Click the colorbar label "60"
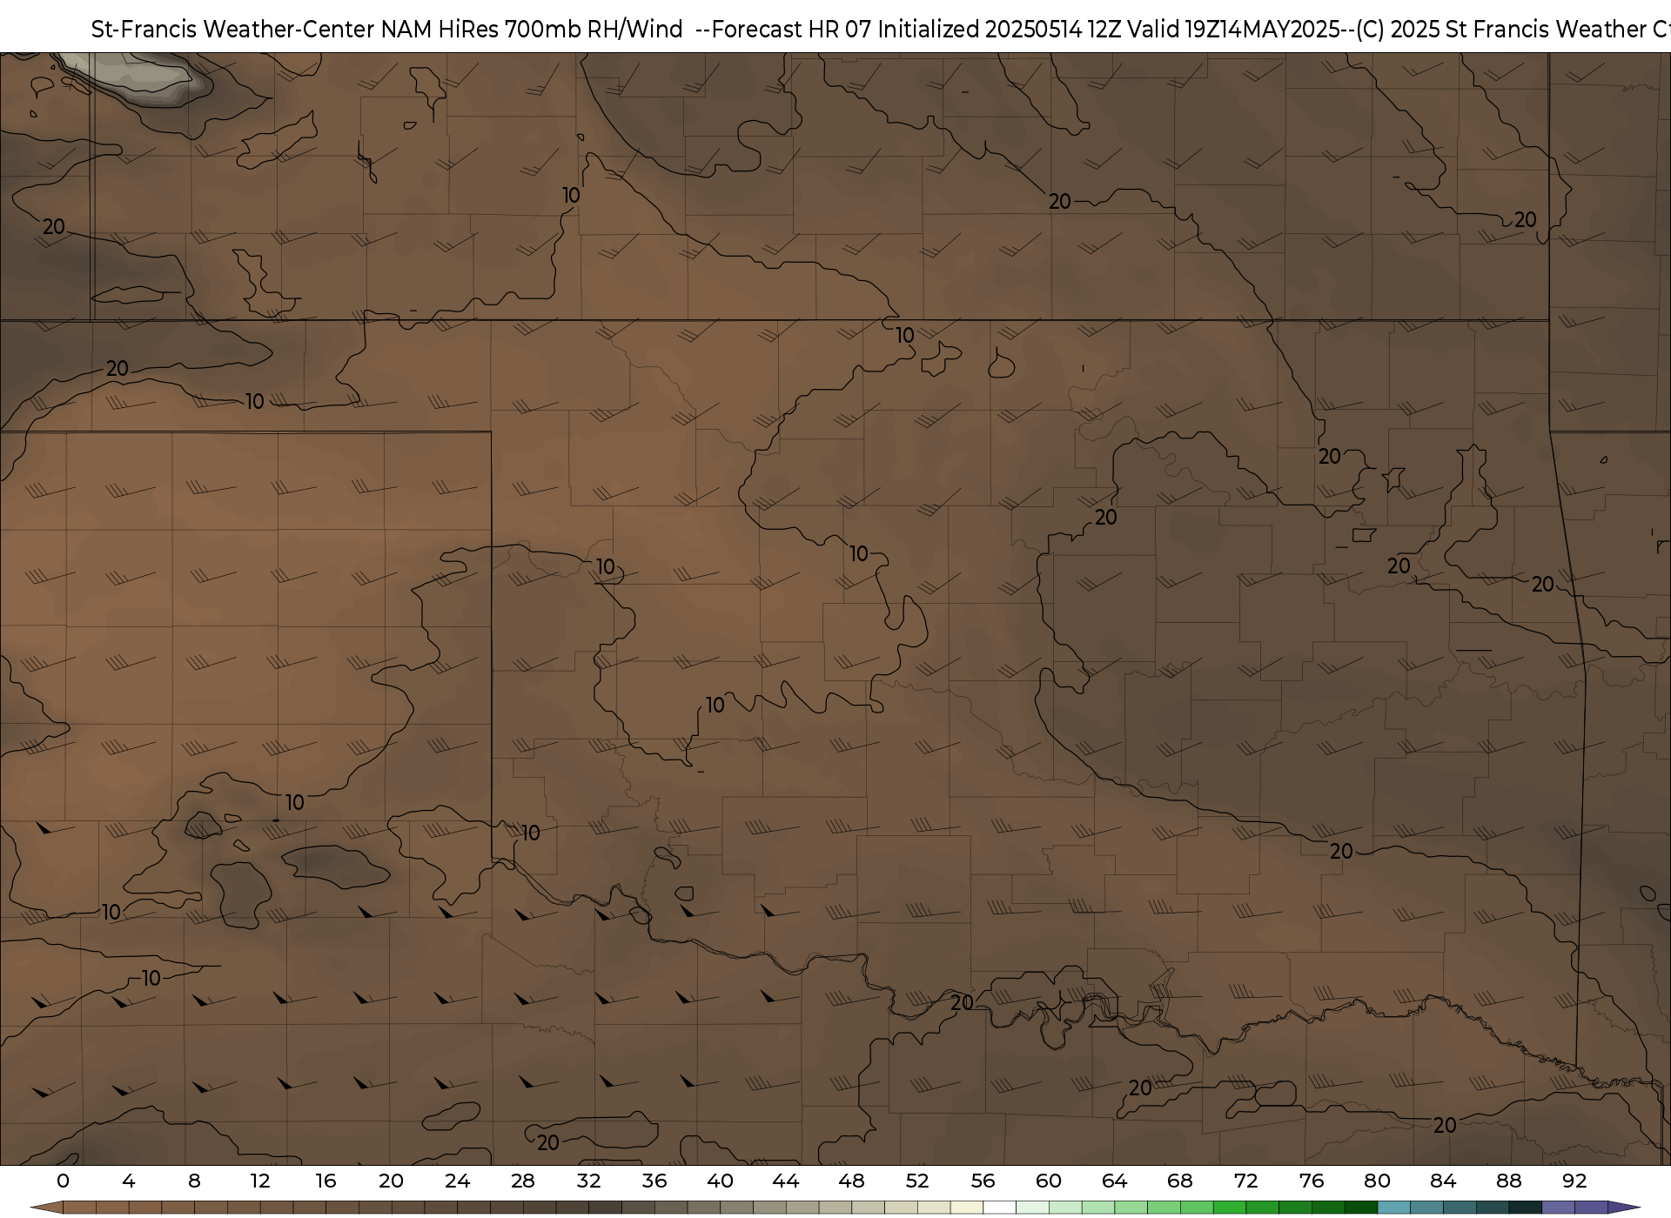This screenshot has width=1671, height=1218. click(x=1049, y=1181)
